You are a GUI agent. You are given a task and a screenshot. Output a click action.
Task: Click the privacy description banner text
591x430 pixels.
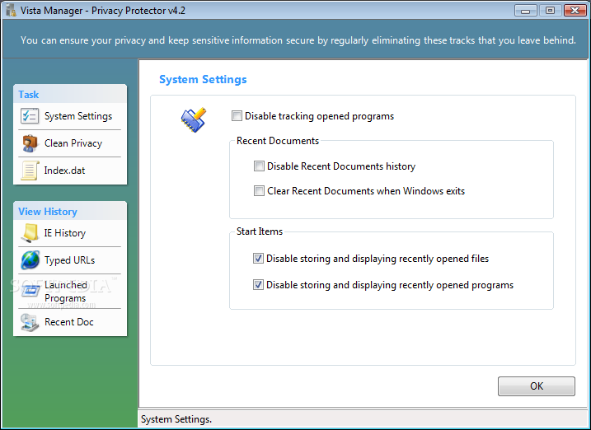coord(298,40)
